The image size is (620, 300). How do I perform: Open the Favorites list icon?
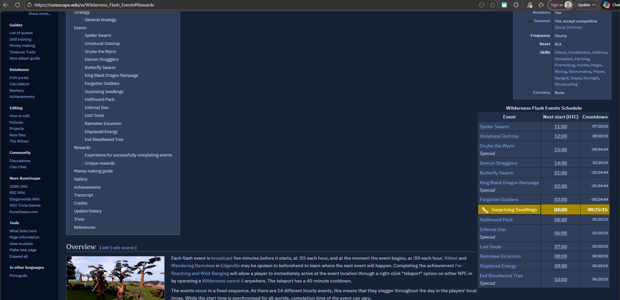(541, 5)
